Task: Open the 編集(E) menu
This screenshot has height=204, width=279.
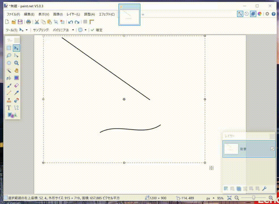Action: pyautogui.click(x=29, y=14)
